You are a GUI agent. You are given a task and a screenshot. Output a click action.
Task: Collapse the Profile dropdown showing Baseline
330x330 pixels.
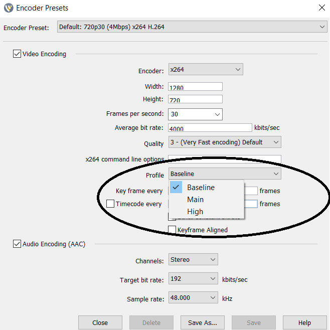pos(225,174)
